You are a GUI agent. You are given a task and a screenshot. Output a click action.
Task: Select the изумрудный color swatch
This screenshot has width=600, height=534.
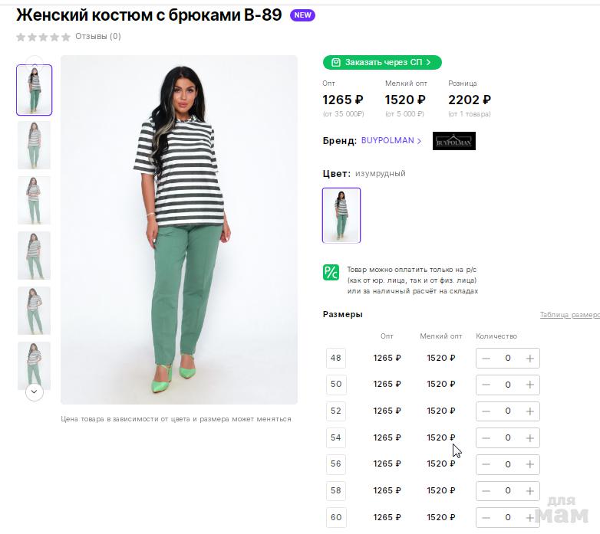click(x=341, y=215)
